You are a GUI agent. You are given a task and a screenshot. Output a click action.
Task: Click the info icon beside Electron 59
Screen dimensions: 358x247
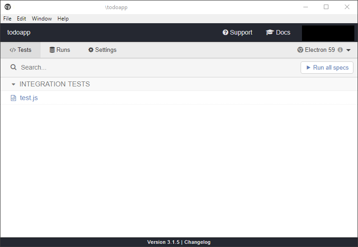click(x=340, y=50)
